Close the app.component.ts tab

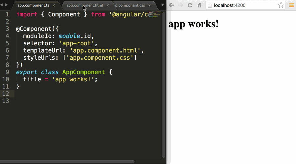tap(54, 6)
